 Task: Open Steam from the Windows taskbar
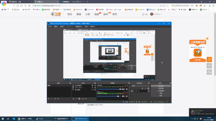pos(43,119)
